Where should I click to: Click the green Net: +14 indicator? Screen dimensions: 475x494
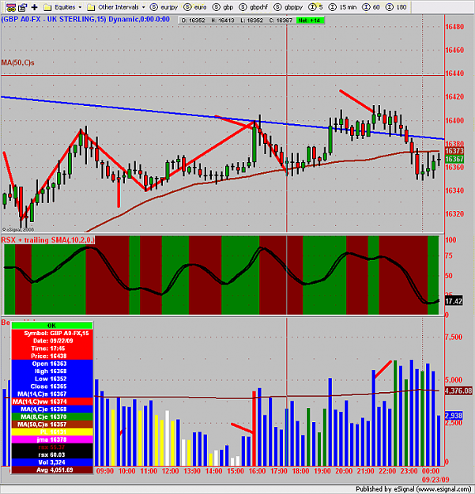pos(310,21)
